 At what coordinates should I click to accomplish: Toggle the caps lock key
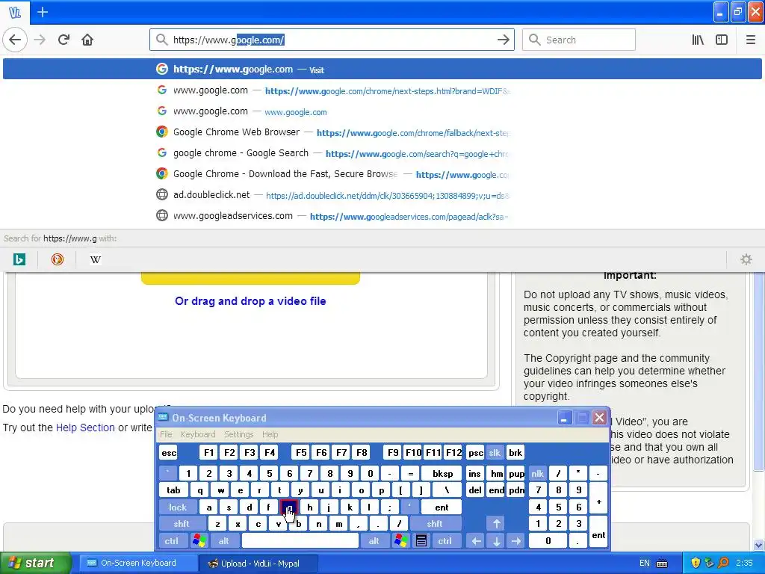(x=178, y=507)
